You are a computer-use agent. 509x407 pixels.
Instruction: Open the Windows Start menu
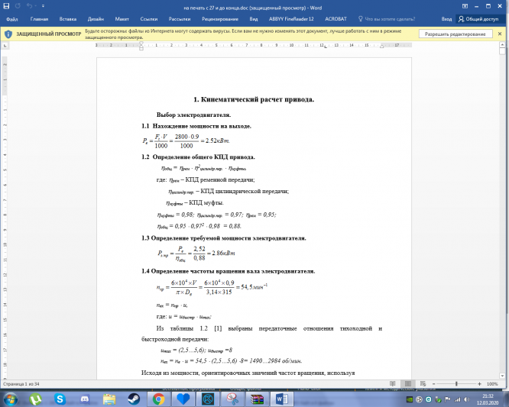(10, 399)
